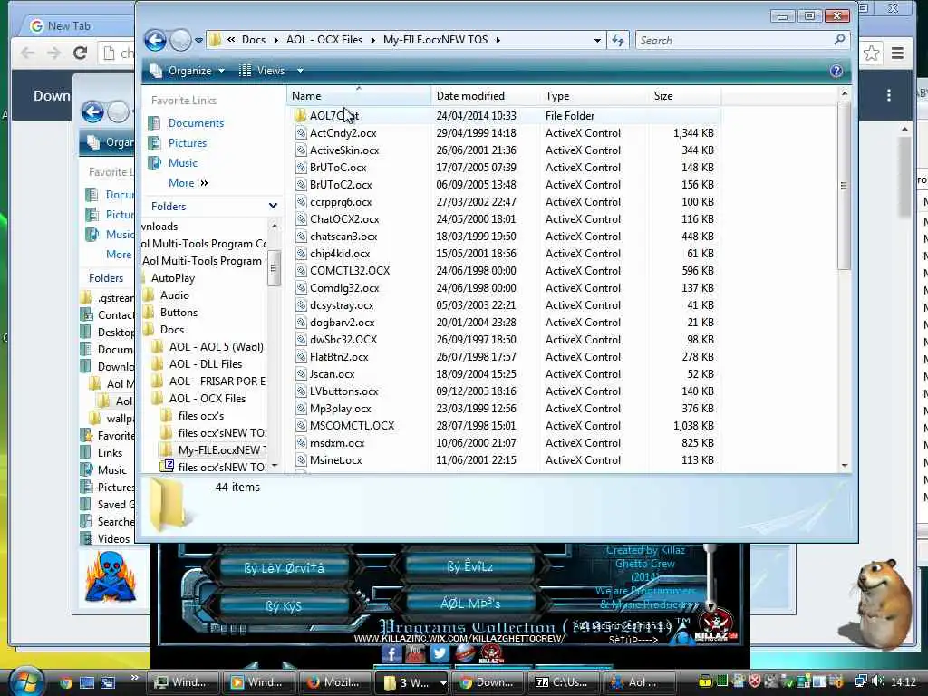Click the scroll down arrow of the file list

pyautogui.click(x=845, y=466)
